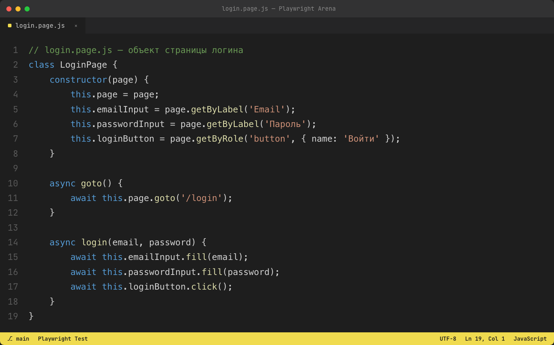
Task: Click line number 3 in the gutter
Action: [x=15, y=80]
